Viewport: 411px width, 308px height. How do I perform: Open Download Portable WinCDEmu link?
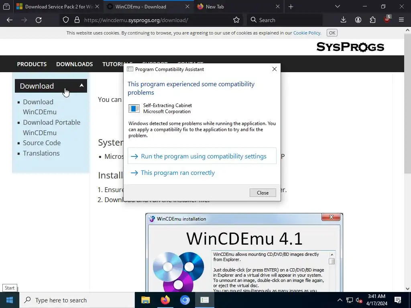coord(52,128)
